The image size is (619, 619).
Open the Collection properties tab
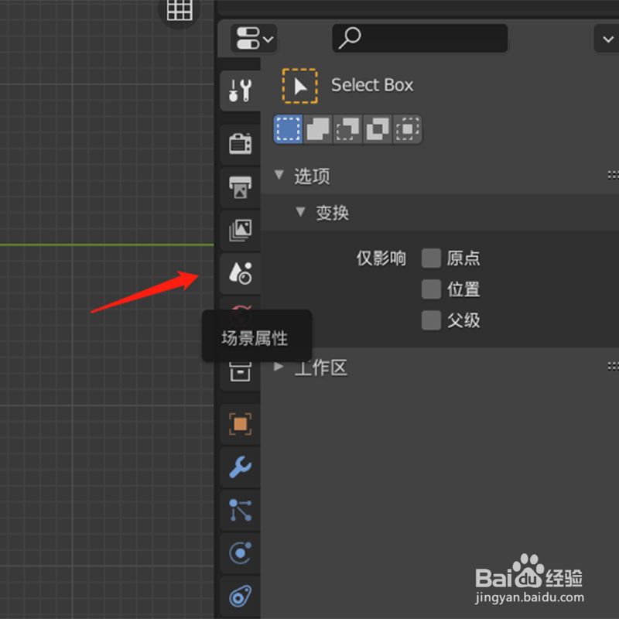click(241, 371)
